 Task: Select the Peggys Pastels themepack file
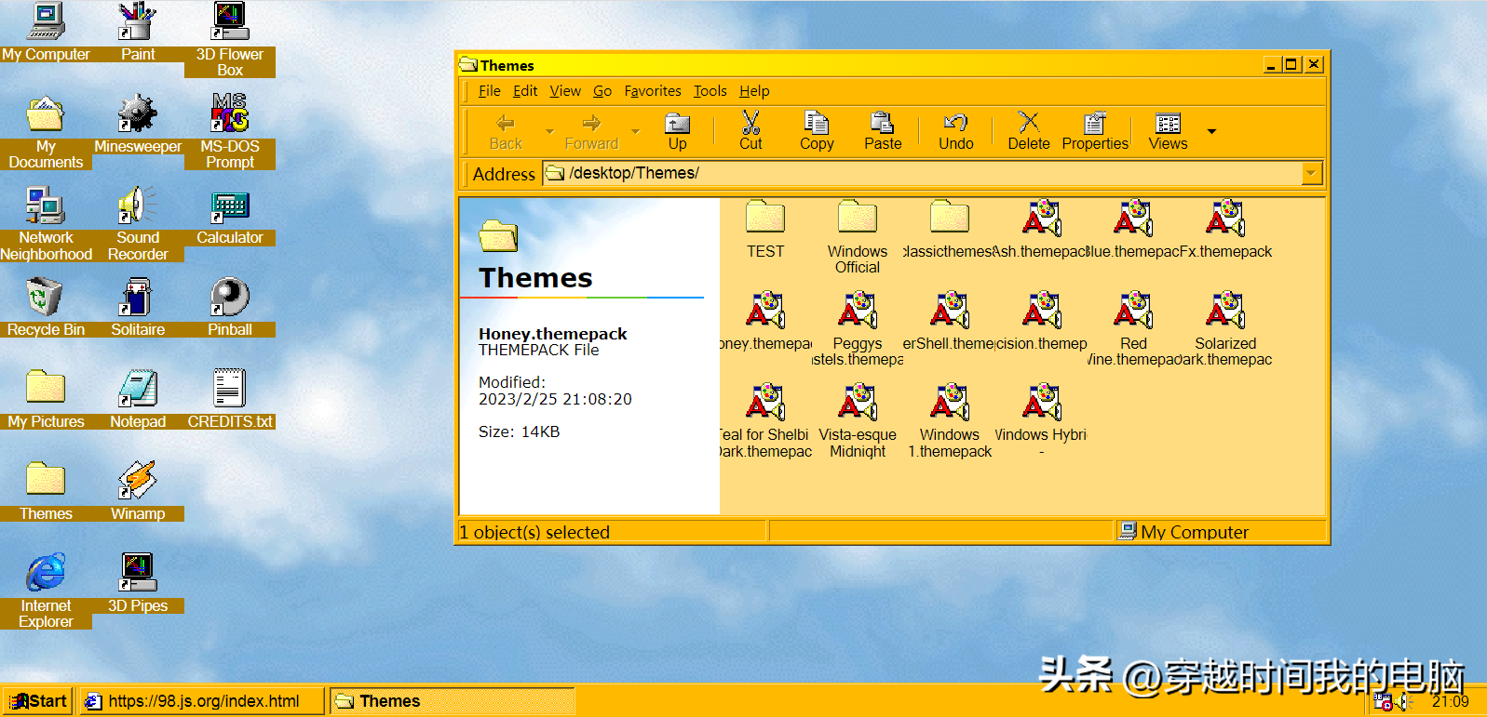pyautogui.click(x=858, y=328)
